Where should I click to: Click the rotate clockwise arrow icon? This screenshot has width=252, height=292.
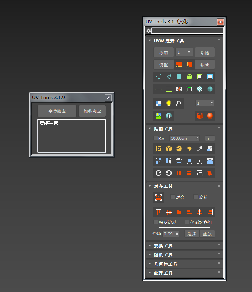click(158, 173)
